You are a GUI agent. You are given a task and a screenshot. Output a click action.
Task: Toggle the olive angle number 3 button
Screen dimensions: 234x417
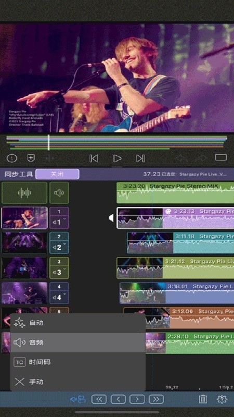coord(59,262)
